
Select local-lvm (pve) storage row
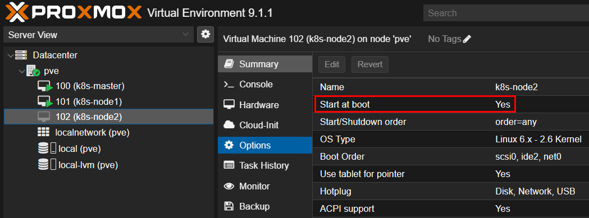108,164
